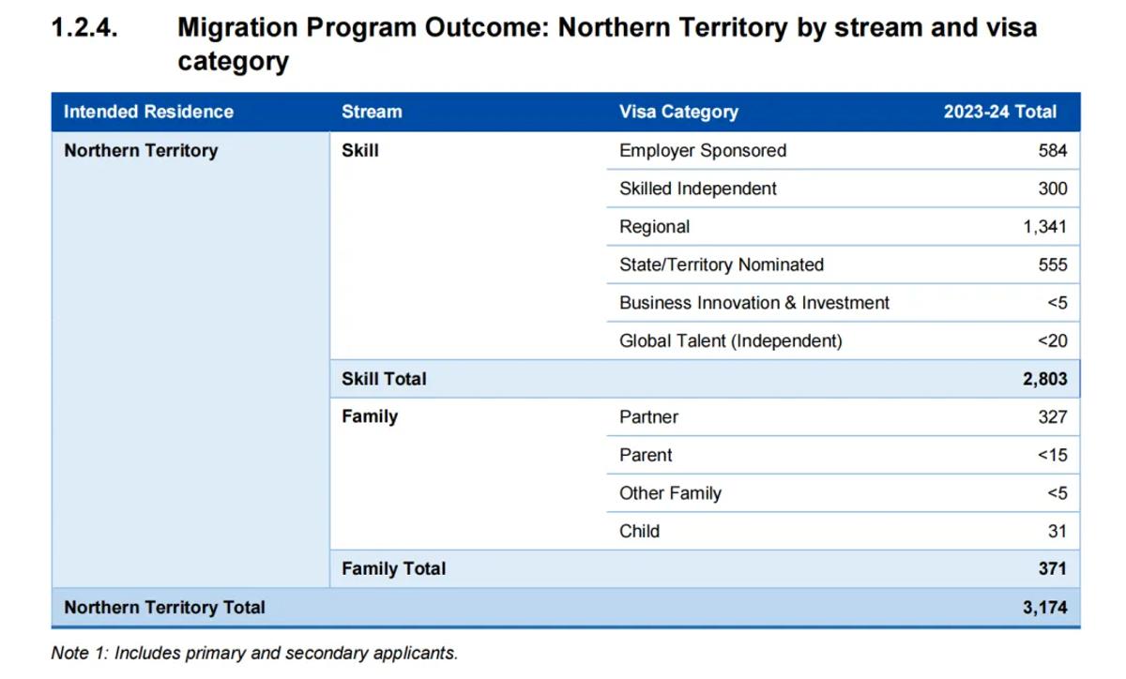1126x679 pixels.
Task: Click the value 300
Action: point(1053,189)
